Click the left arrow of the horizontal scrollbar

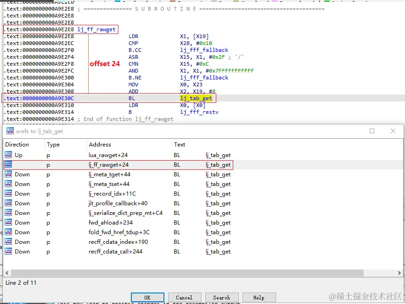tap(7, 273)
